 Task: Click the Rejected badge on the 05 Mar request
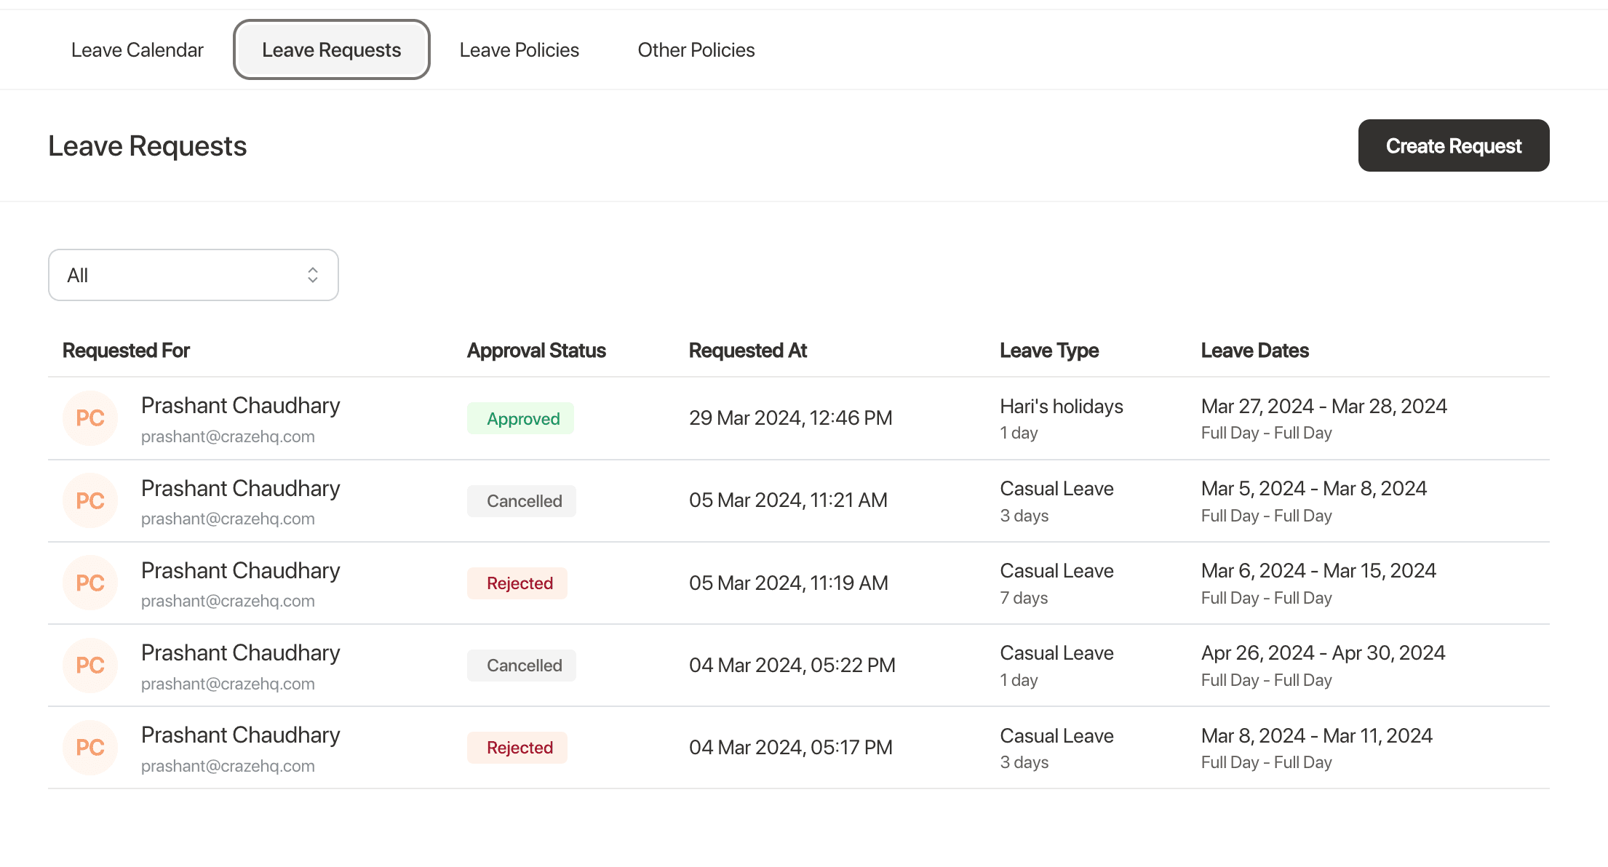click(517, 583)
